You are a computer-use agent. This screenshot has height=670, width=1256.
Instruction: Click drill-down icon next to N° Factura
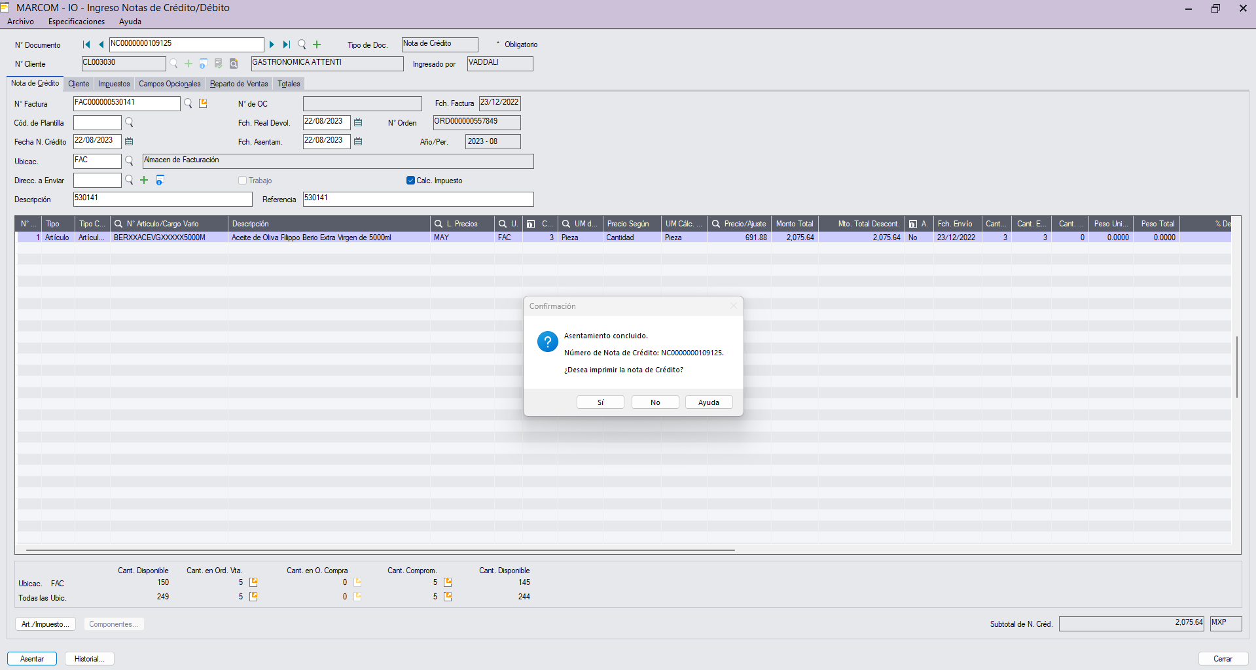203,103
